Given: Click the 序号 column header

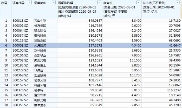Looking at the screenshot, I should coord(4,3).
